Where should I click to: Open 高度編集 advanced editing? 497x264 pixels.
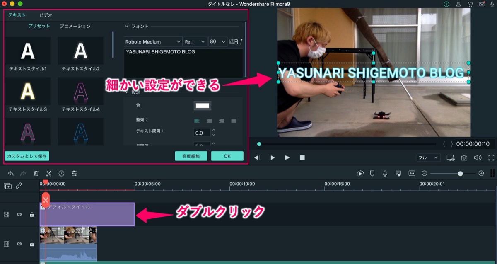191,156
